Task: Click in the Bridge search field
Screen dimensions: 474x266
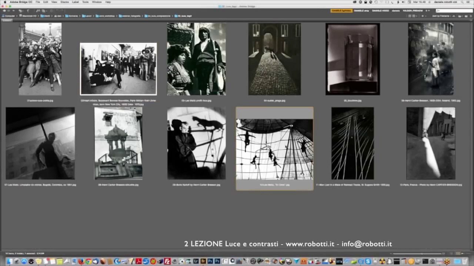Action: pyautogui.click(x=454, y=11)
